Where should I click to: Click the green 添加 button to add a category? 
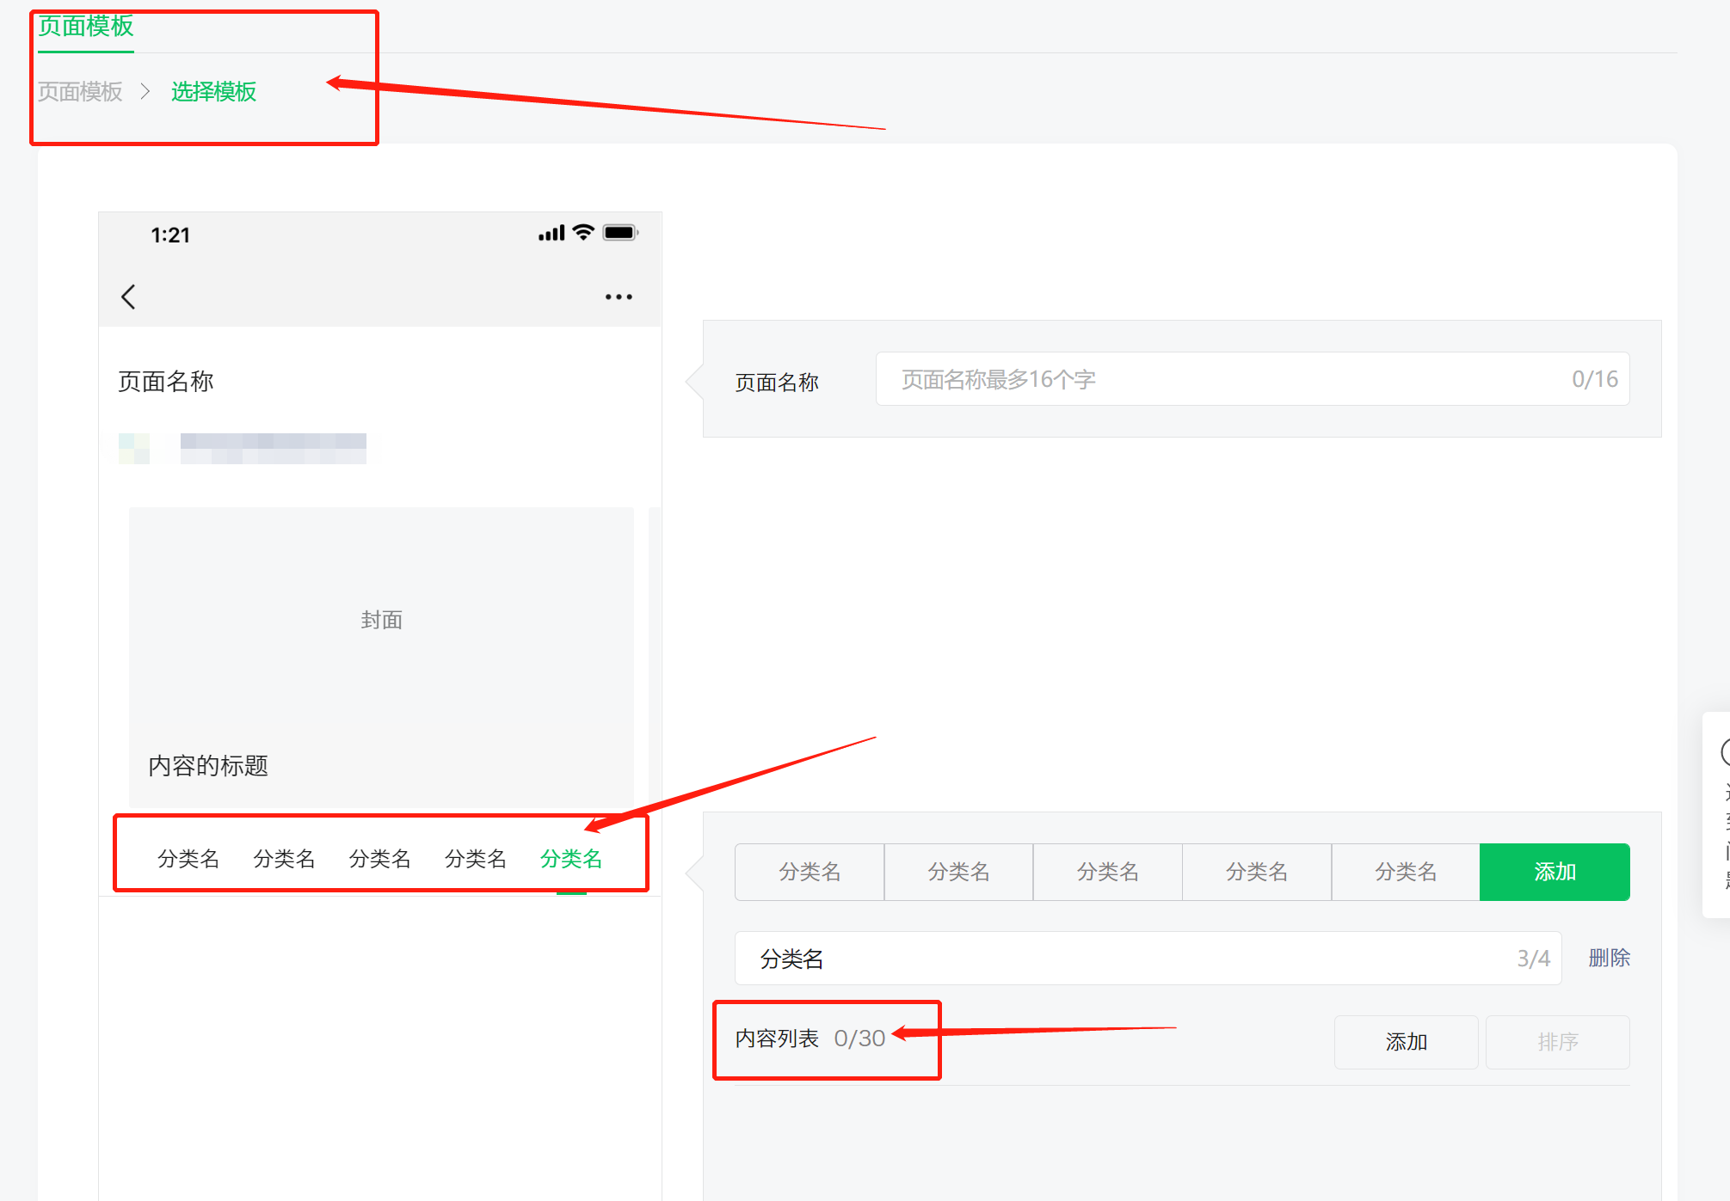pyautogui.click(x=1554, y=871)
